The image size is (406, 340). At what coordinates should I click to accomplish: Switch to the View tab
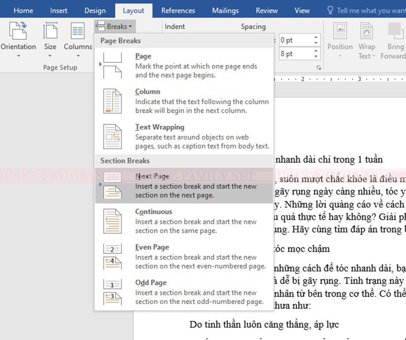point(302,11)
